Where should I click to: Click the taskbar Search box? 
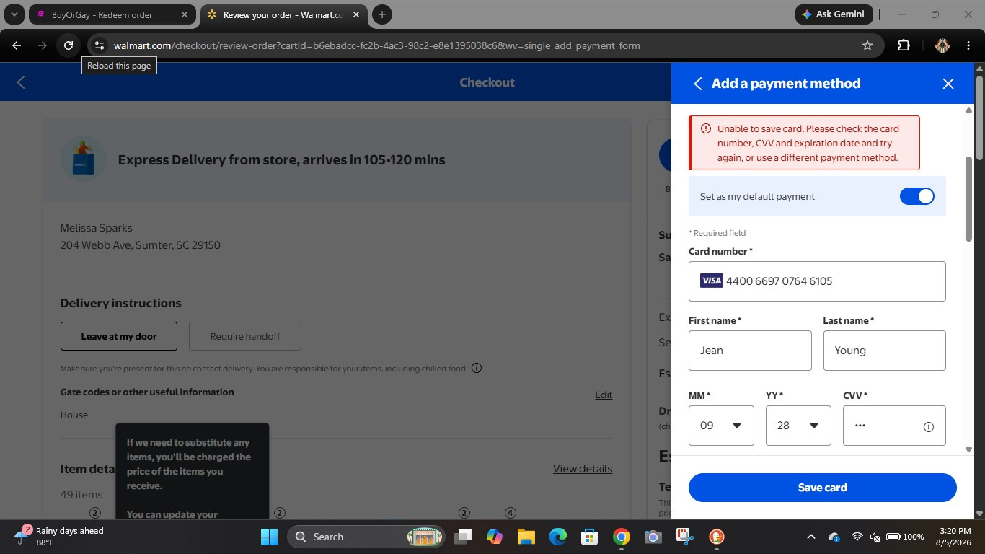click(x=367, y=537)
